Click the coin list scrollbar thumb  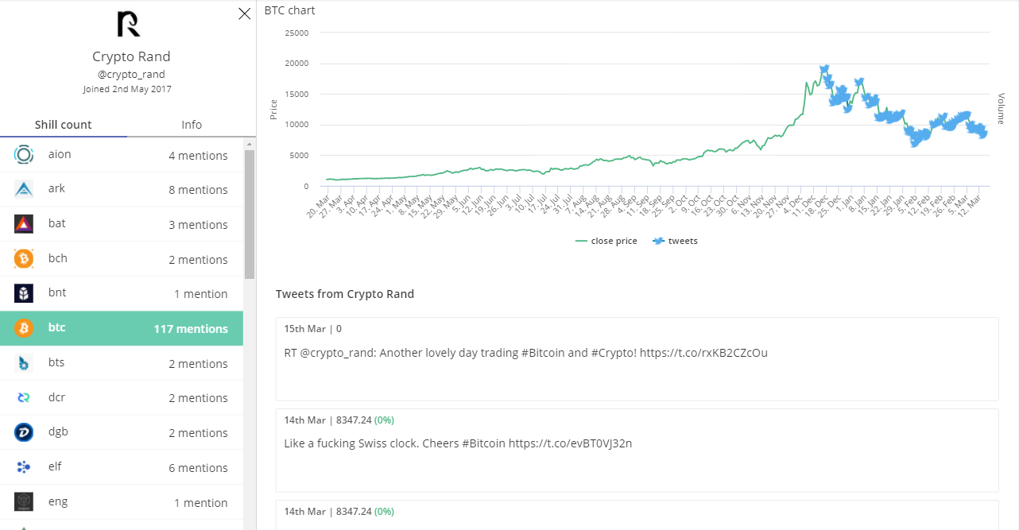tap(250, 215)
